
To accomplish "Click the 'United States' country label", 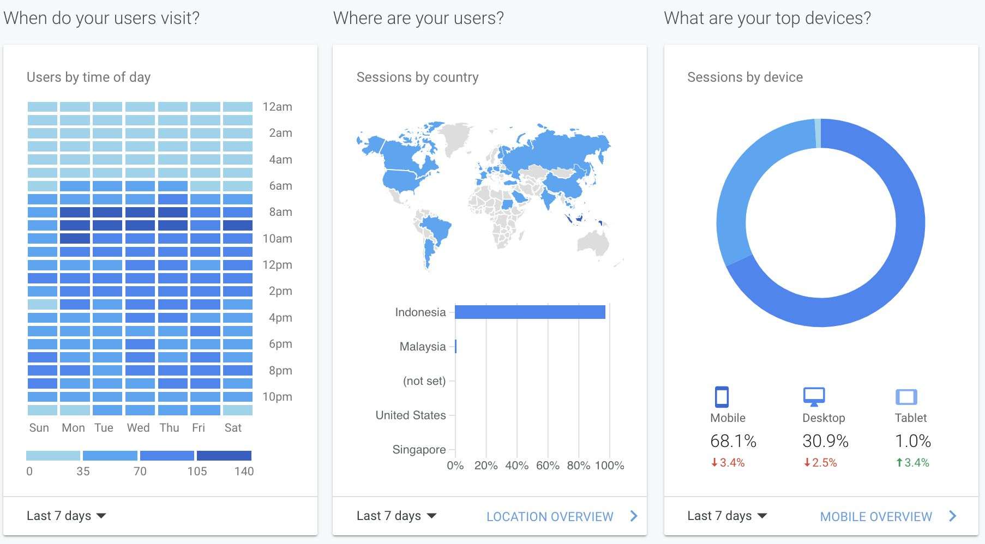I will click(x=410, y=415).
